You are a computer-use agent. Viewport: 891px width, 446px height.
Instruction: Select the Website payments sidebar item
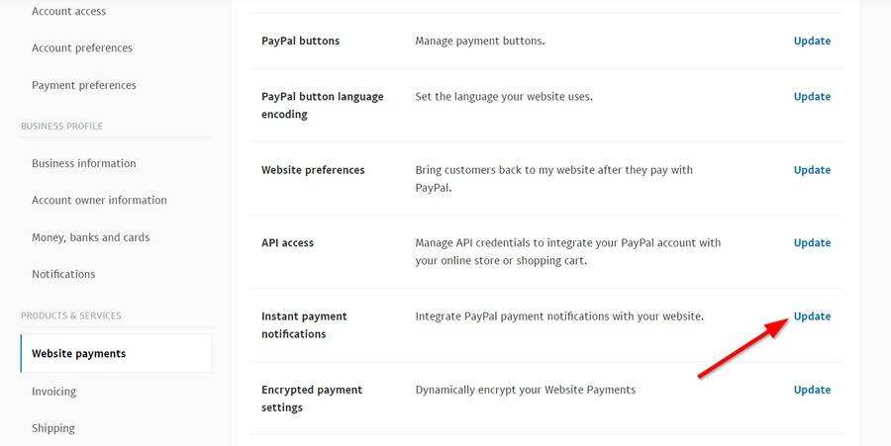coord(78,353)
